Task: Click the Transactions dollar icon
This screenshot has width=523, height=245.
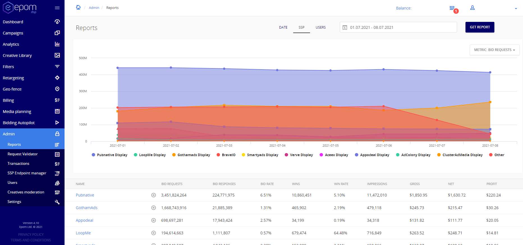Action: [57, 164]
